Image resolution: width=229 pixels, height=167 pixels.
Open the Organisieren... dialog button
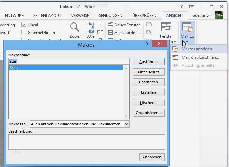149,113
